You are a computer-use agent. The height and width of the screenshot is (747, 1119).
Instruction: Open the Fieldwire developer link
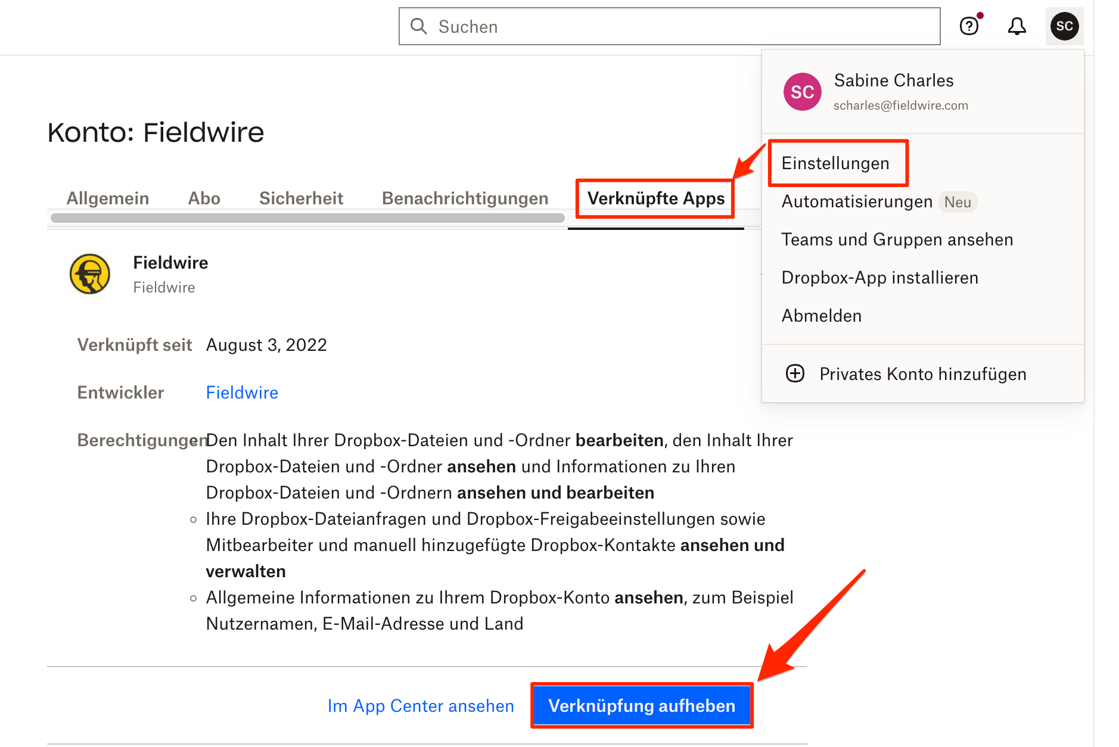pyautogui.click(x=242, y=392)
